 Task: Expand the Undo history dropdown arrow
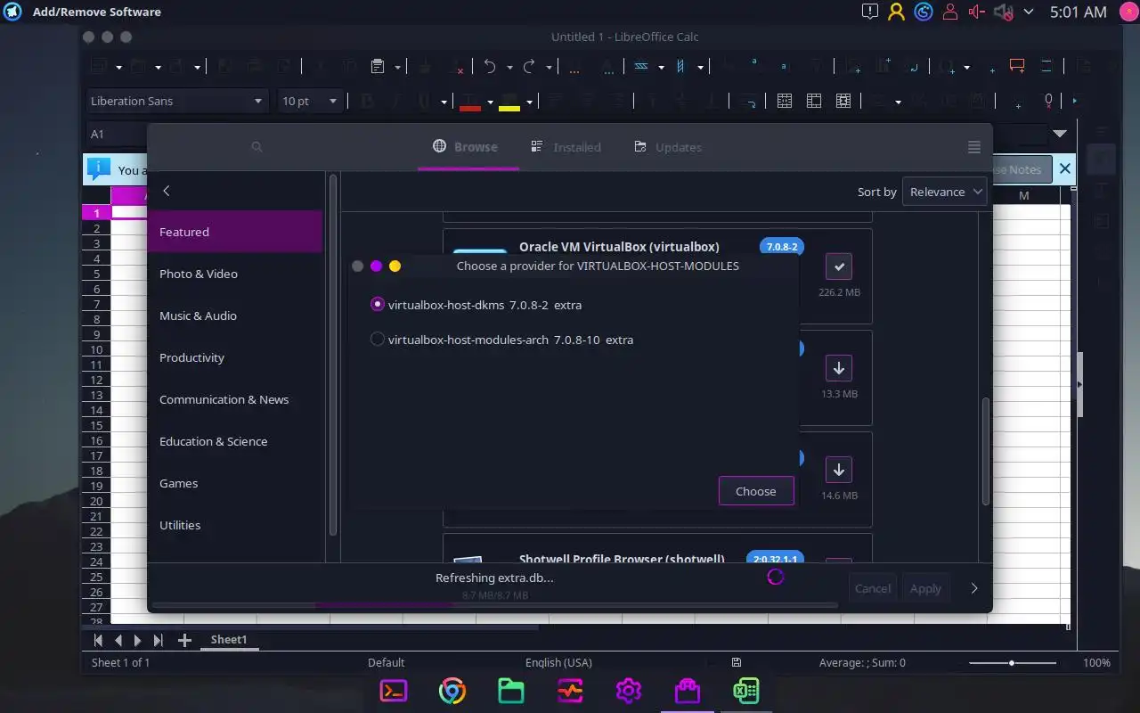tap(509, 67)
